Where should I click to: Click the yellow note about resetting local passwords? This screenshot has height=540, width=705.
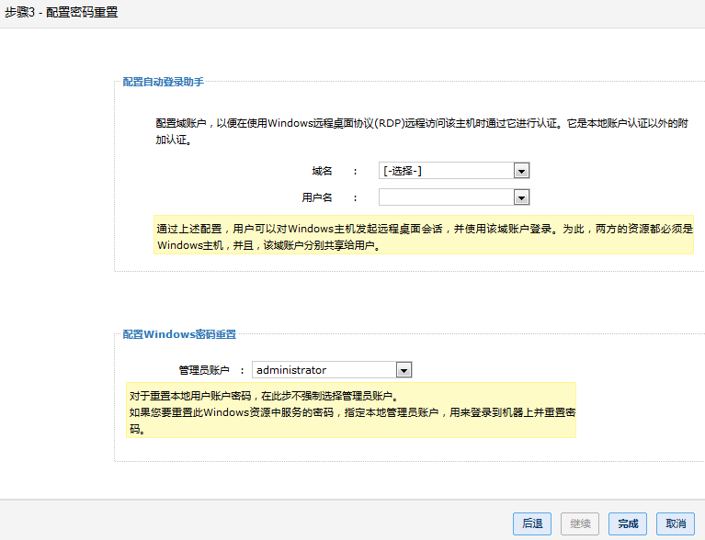[x=352, y=411]
